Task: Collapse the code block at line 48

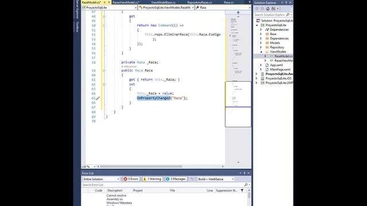Action: (x=104, y=17)
